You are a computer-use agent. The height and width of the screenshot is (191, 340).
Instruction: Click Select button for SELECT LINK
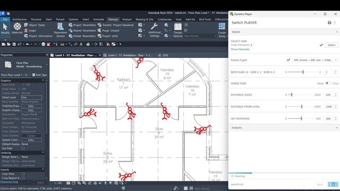(331, 45)
